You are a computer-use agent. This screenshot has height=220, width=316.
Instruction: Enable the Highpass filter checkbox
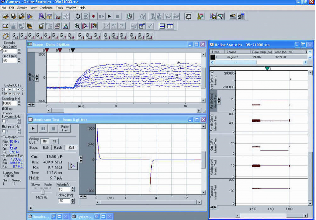pos(4,131)
